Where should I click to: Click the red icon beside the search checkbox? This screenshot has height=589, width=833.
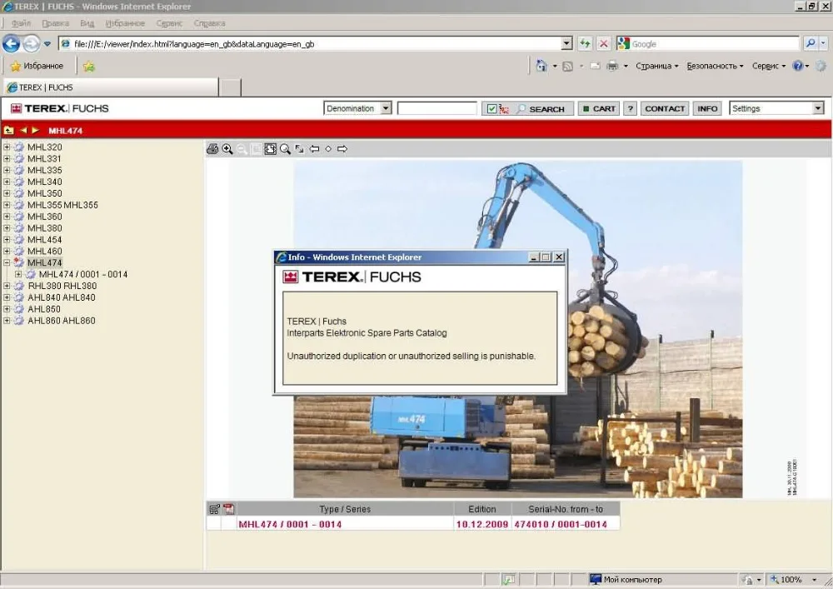504,109
